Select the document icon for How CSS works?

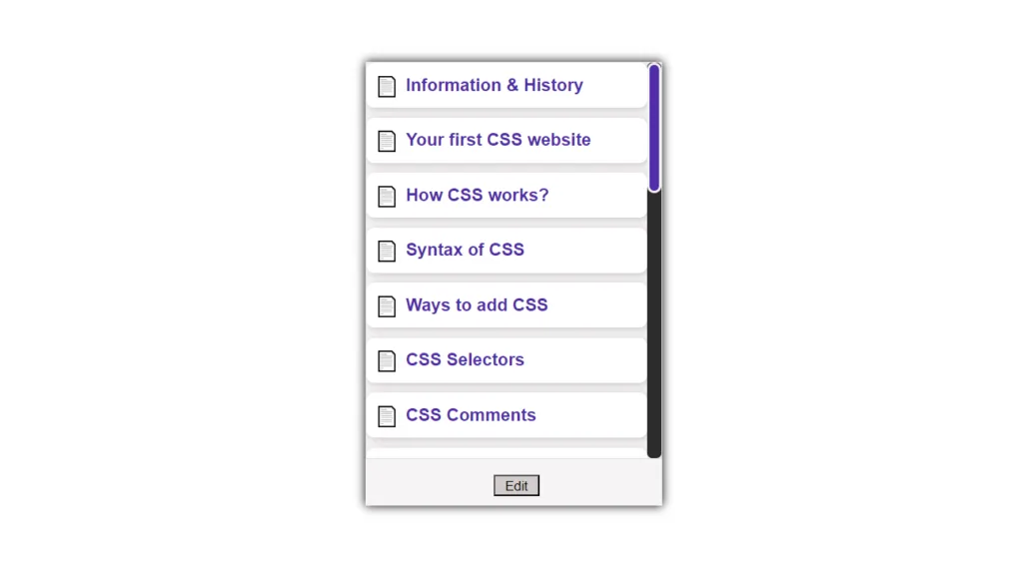point(387,196)
